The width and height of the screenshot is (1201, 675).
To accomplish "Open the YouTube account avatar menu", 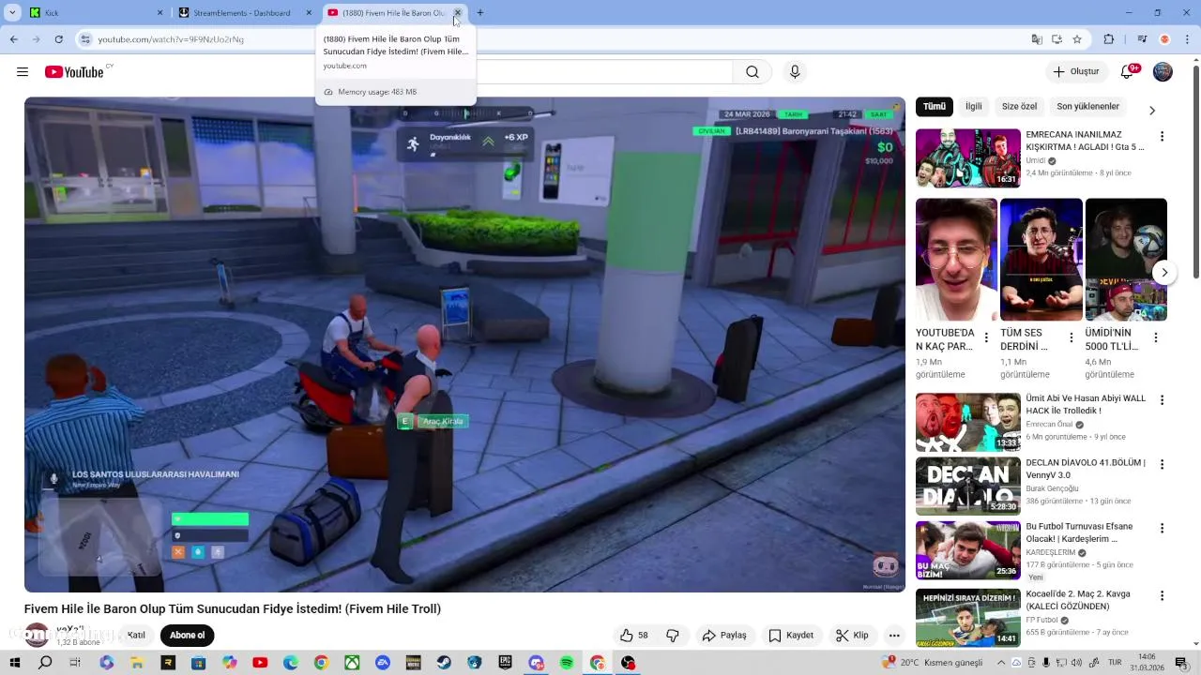I will coord(1163,72).
